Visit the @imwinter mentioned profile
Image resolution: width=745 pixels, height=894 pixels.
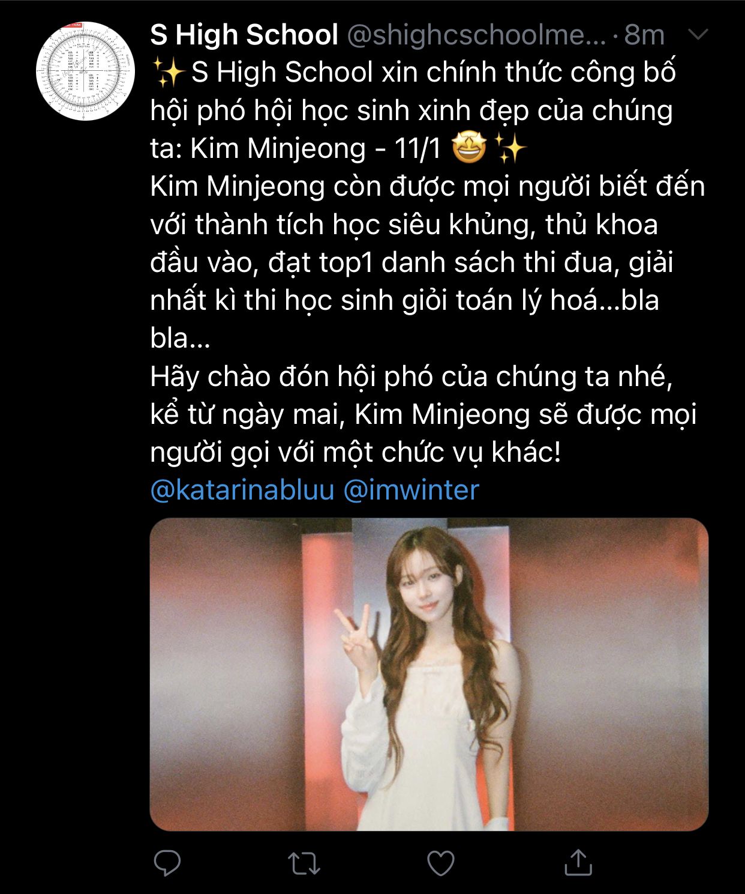[411, 489]
